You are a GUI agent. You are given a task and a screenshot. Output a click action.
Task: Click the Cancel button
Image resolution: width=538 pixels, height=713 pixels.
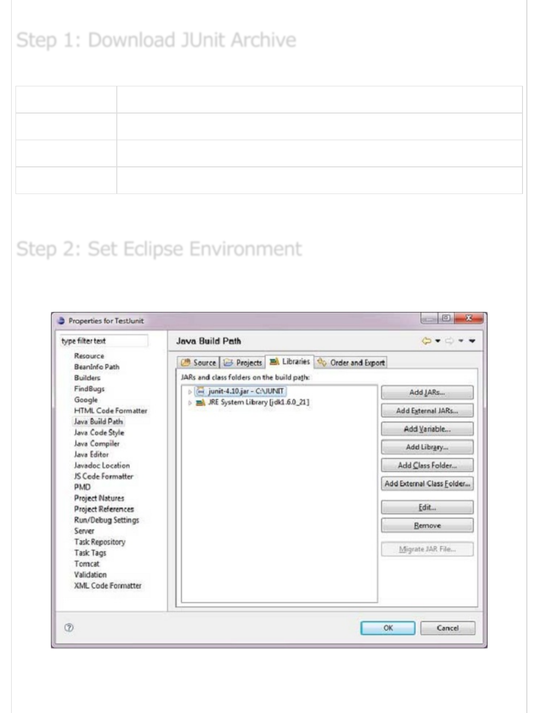pos(447,628)
